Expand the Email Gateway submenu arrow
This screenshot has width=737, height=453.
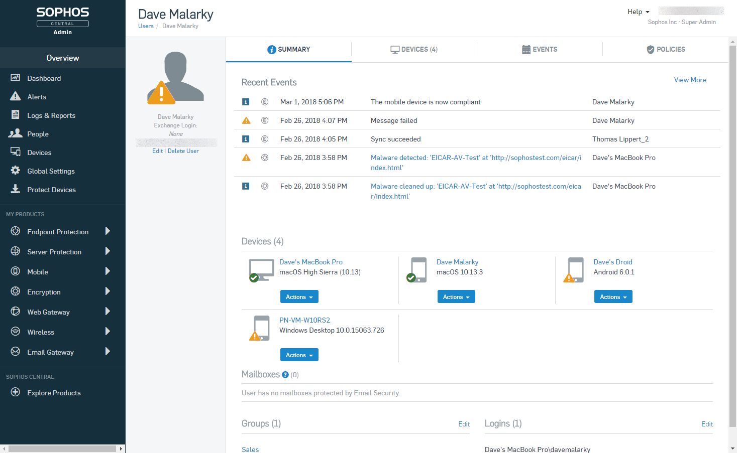coord(108,352)
